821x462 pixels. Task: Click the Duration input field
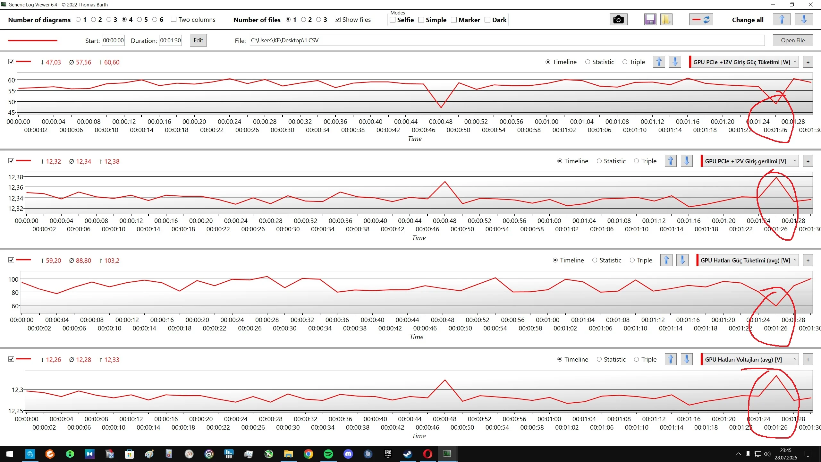170,40
